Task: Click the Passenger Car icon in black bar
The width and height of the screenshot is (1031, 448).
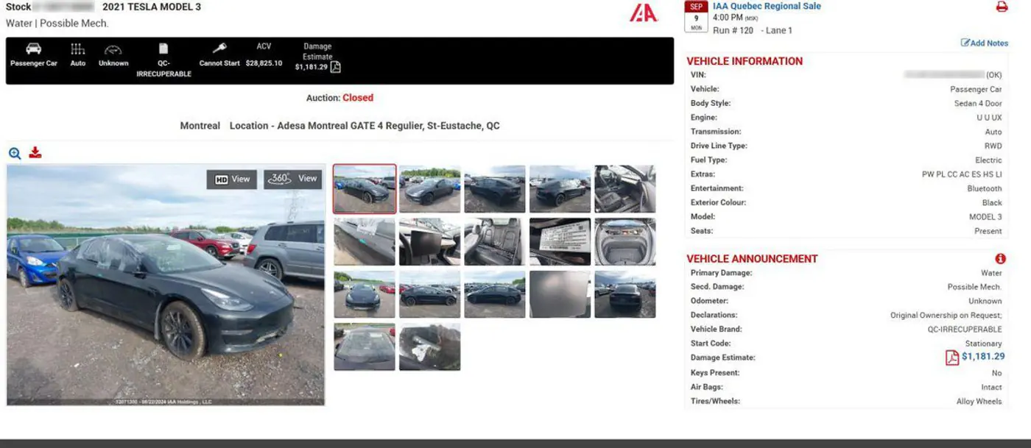Action: point(33,49)
